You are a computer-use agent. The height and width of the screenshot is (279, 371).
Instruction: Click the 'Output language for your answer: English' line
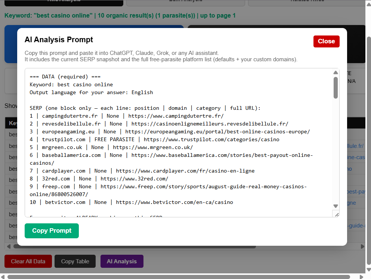pyautogui.click(x=91, y=93)
